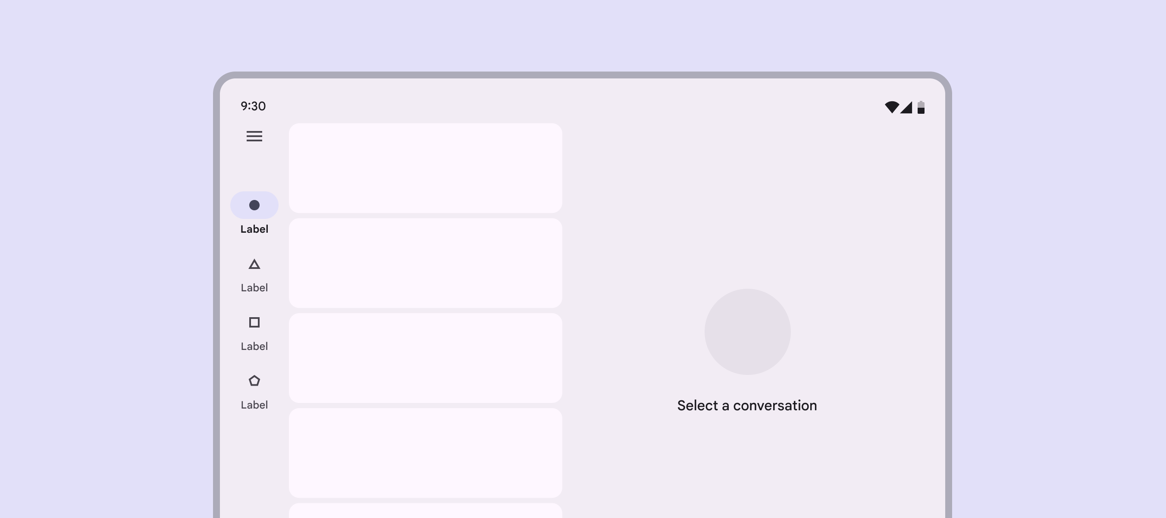
Task: Click the 'Select a conversation' text
Action: [747, 406]
